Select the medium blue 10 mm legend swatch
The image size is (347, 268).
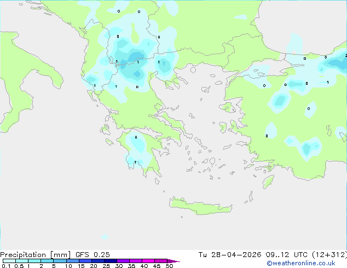click(x=73, y=261)
